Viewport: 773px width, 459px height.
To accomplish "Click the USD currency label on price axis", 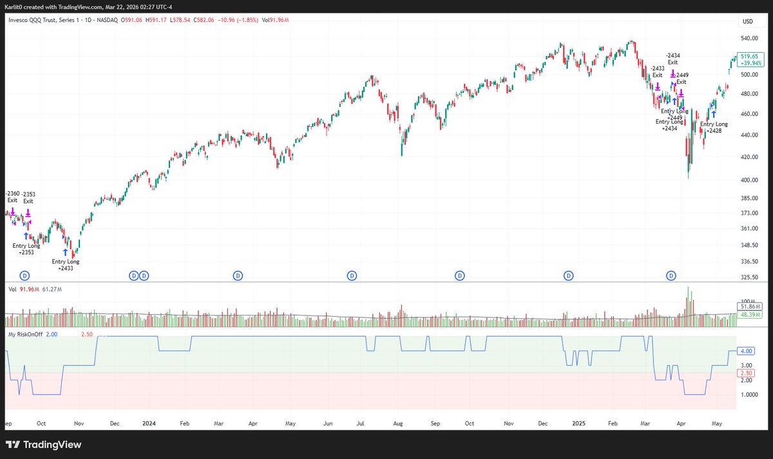I will tap(748, 21).
